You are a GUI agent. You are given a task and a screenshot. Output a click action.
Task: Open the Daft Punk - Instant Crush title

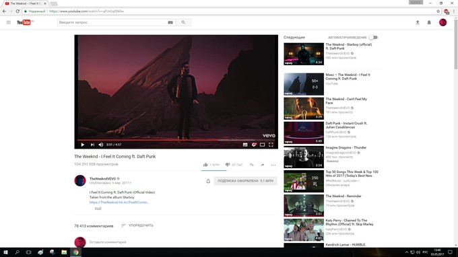click(346, 125)
